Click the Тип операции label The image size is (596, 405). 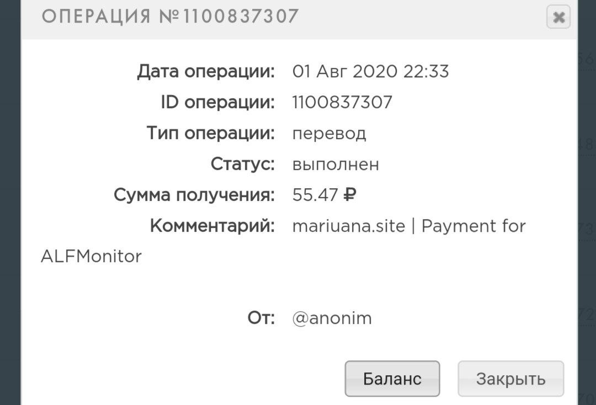point(210,133)
